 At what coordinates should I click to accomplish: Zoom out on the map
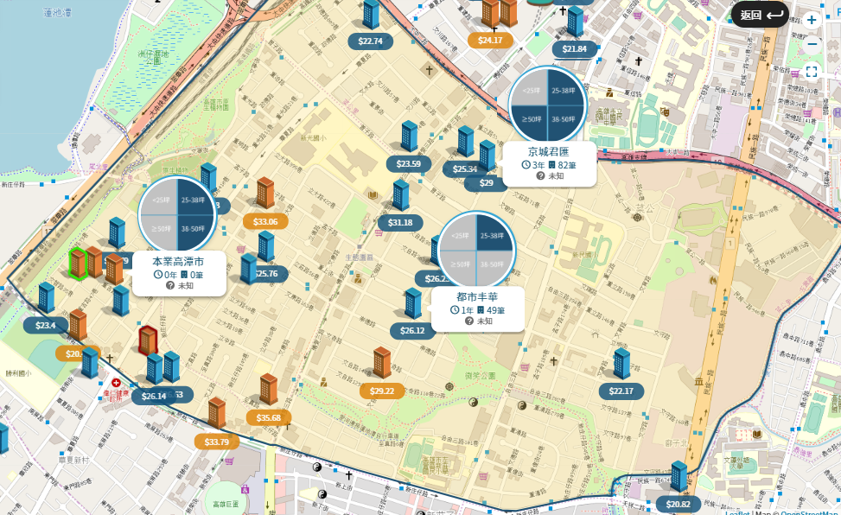click(x=812, y=44)
